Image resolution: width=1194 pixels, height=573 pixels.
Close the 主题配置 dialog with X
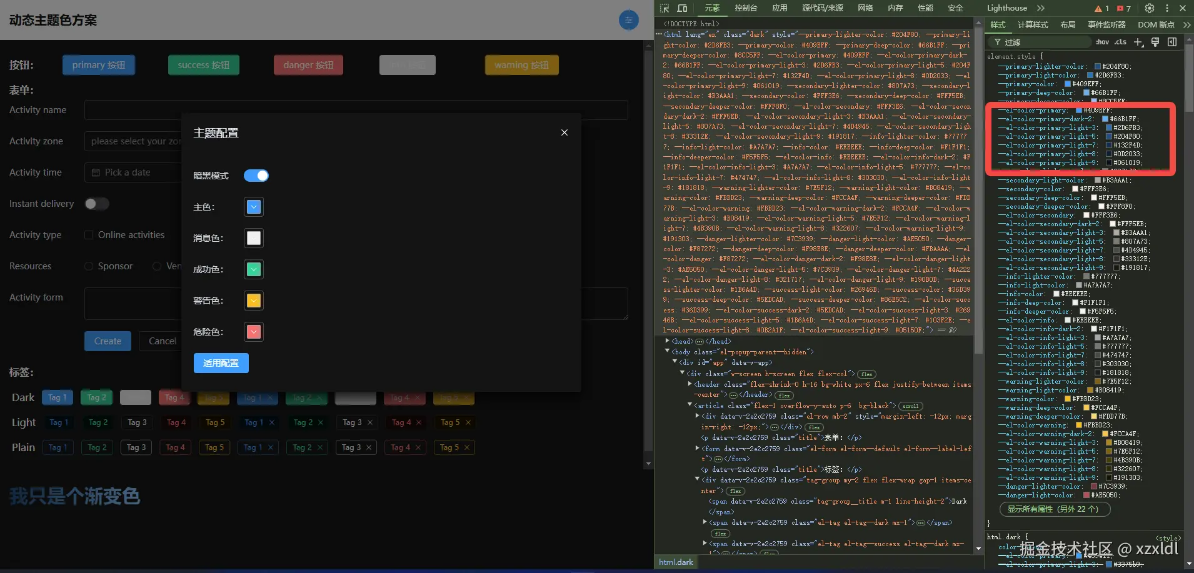click(564, 132)
